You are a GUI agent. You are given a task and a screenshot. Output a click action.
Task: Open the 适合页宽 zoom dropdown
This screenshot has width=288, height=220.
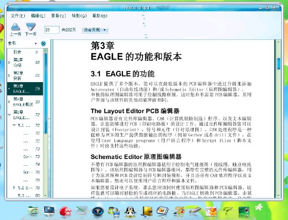[95, 30]
